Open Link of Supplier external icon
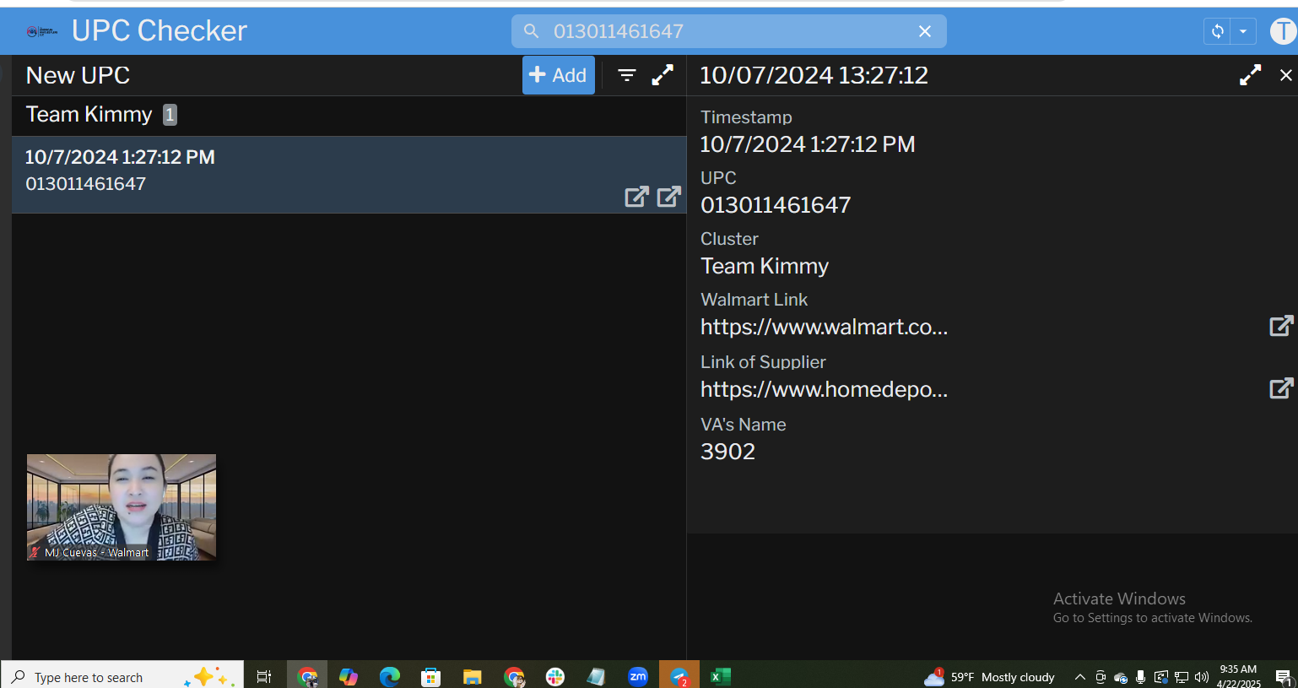The height and width of the screenshot is (688, 1298). 1280,388
